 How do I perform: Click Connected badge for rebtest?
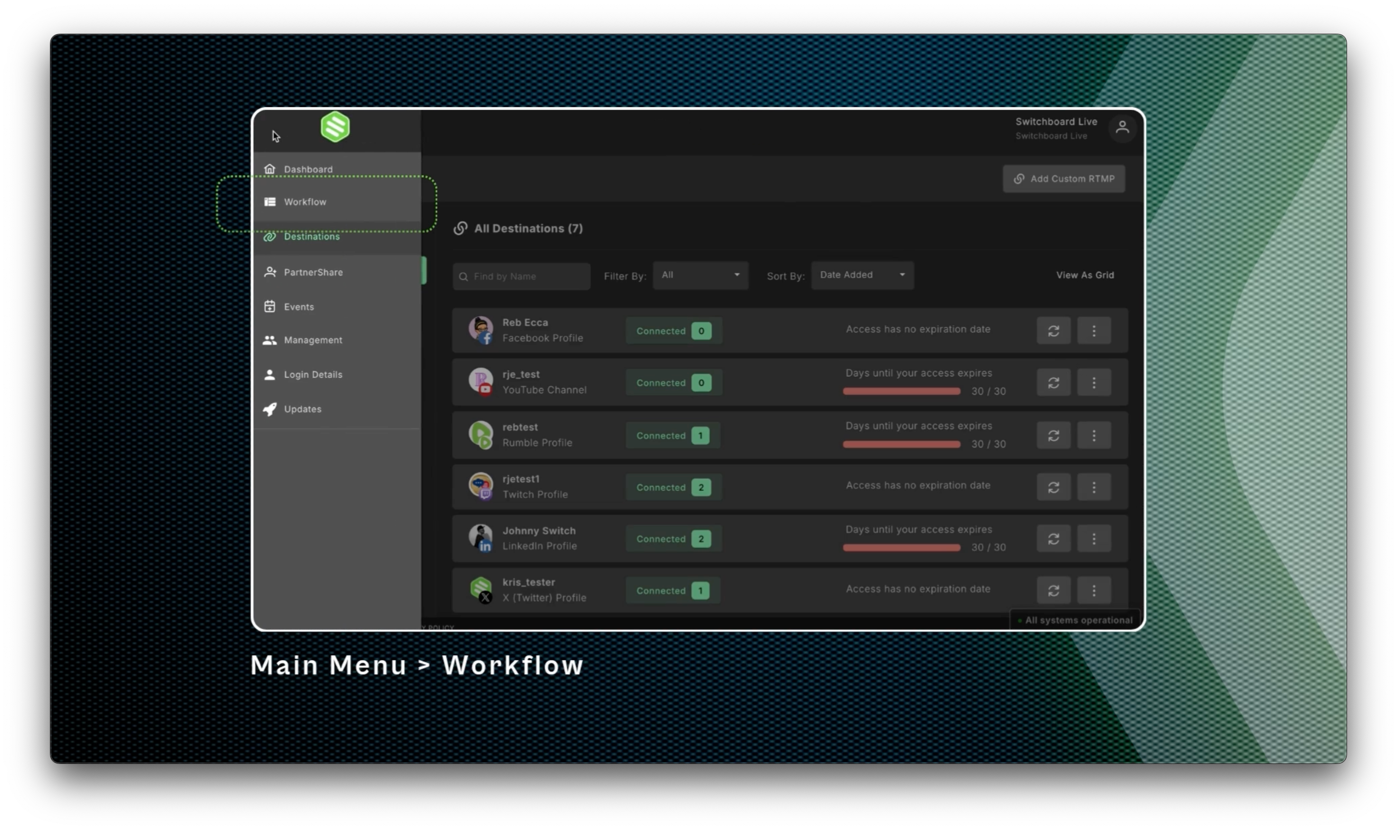tap(673, 436)
